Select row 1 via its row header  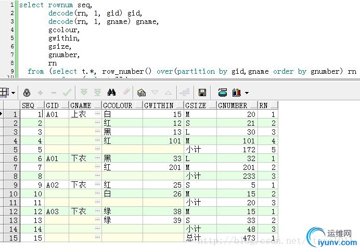click(11, 114)
